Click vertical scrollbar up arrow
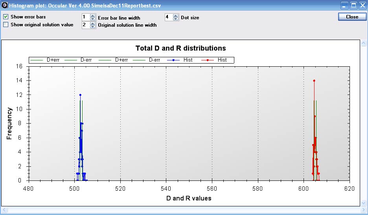The image size is (368, 215). [x=364, y=43]
